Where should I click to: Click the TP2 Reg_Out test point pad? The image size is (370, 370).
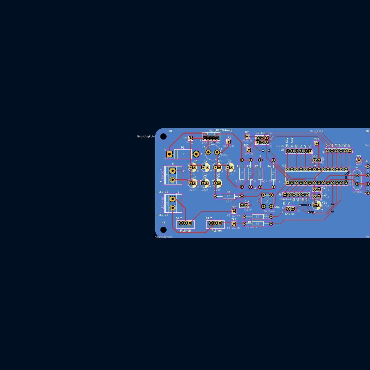(228, 142)
